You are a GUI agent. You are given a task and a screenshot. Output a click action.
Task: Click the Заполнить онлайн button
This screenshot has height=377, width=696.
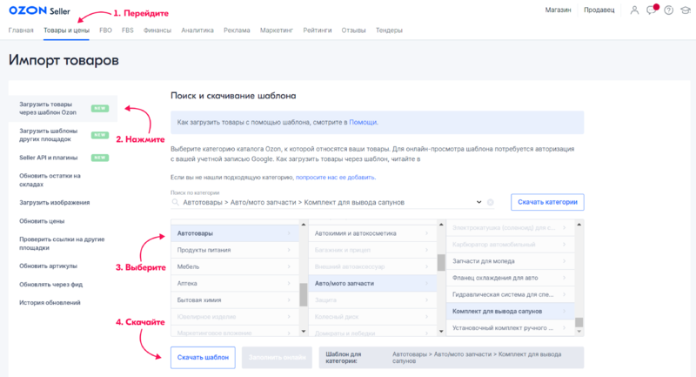click(x=277, y=358)
